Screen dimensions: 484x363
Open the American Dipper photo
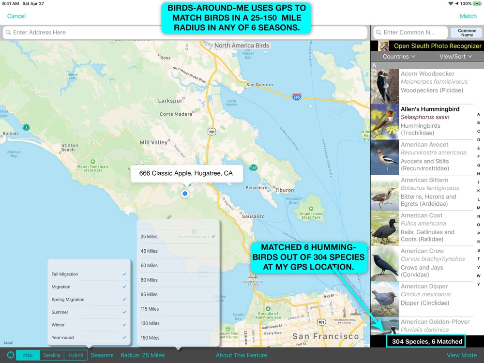click(x=385, y=299)
